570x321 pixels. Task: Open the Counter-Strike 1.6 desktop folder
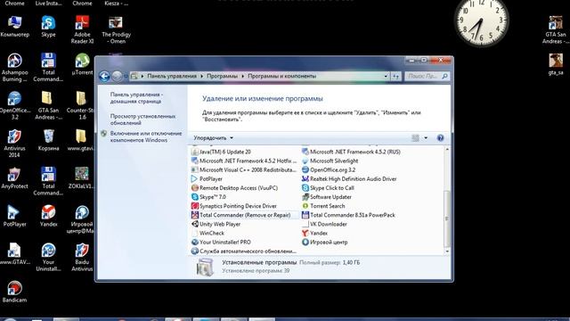coord(82,106)
